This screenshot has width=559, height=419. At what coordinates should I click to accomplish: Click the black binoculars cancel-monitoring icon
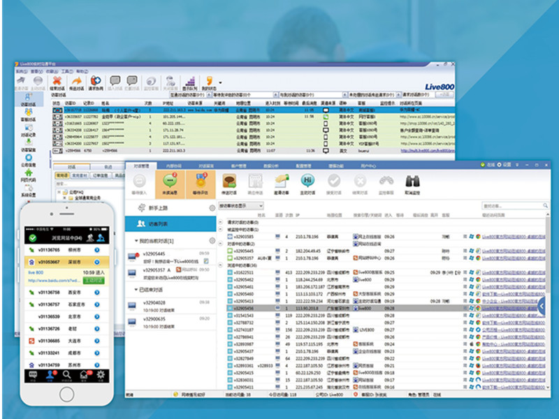[x=412, y=181]
